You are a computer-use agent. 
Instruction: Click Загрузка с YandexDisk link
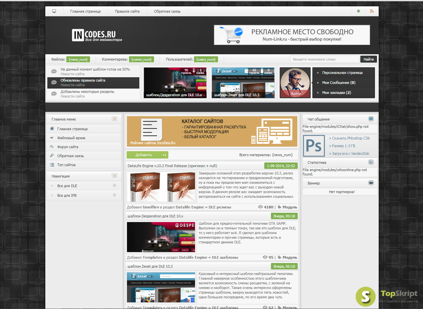coord(351,154)
